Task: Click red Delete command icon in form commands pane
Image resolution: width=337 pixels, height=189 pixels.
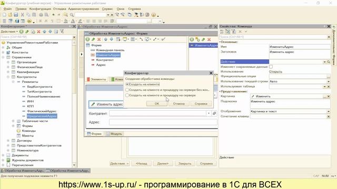Action: coord(209,39)
